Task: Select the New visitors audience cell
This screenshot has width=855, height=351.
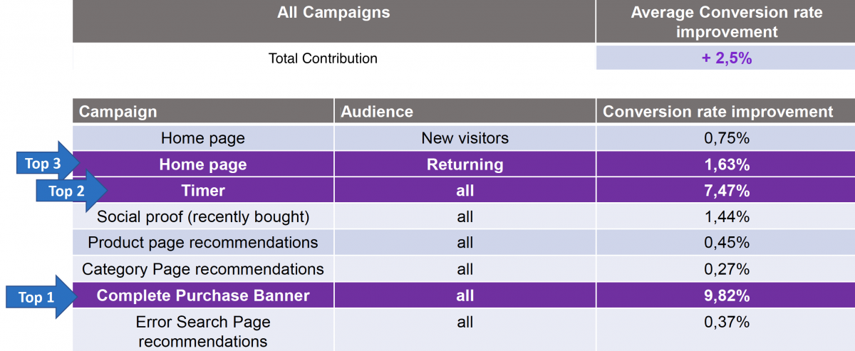Action: click(465, 138)
